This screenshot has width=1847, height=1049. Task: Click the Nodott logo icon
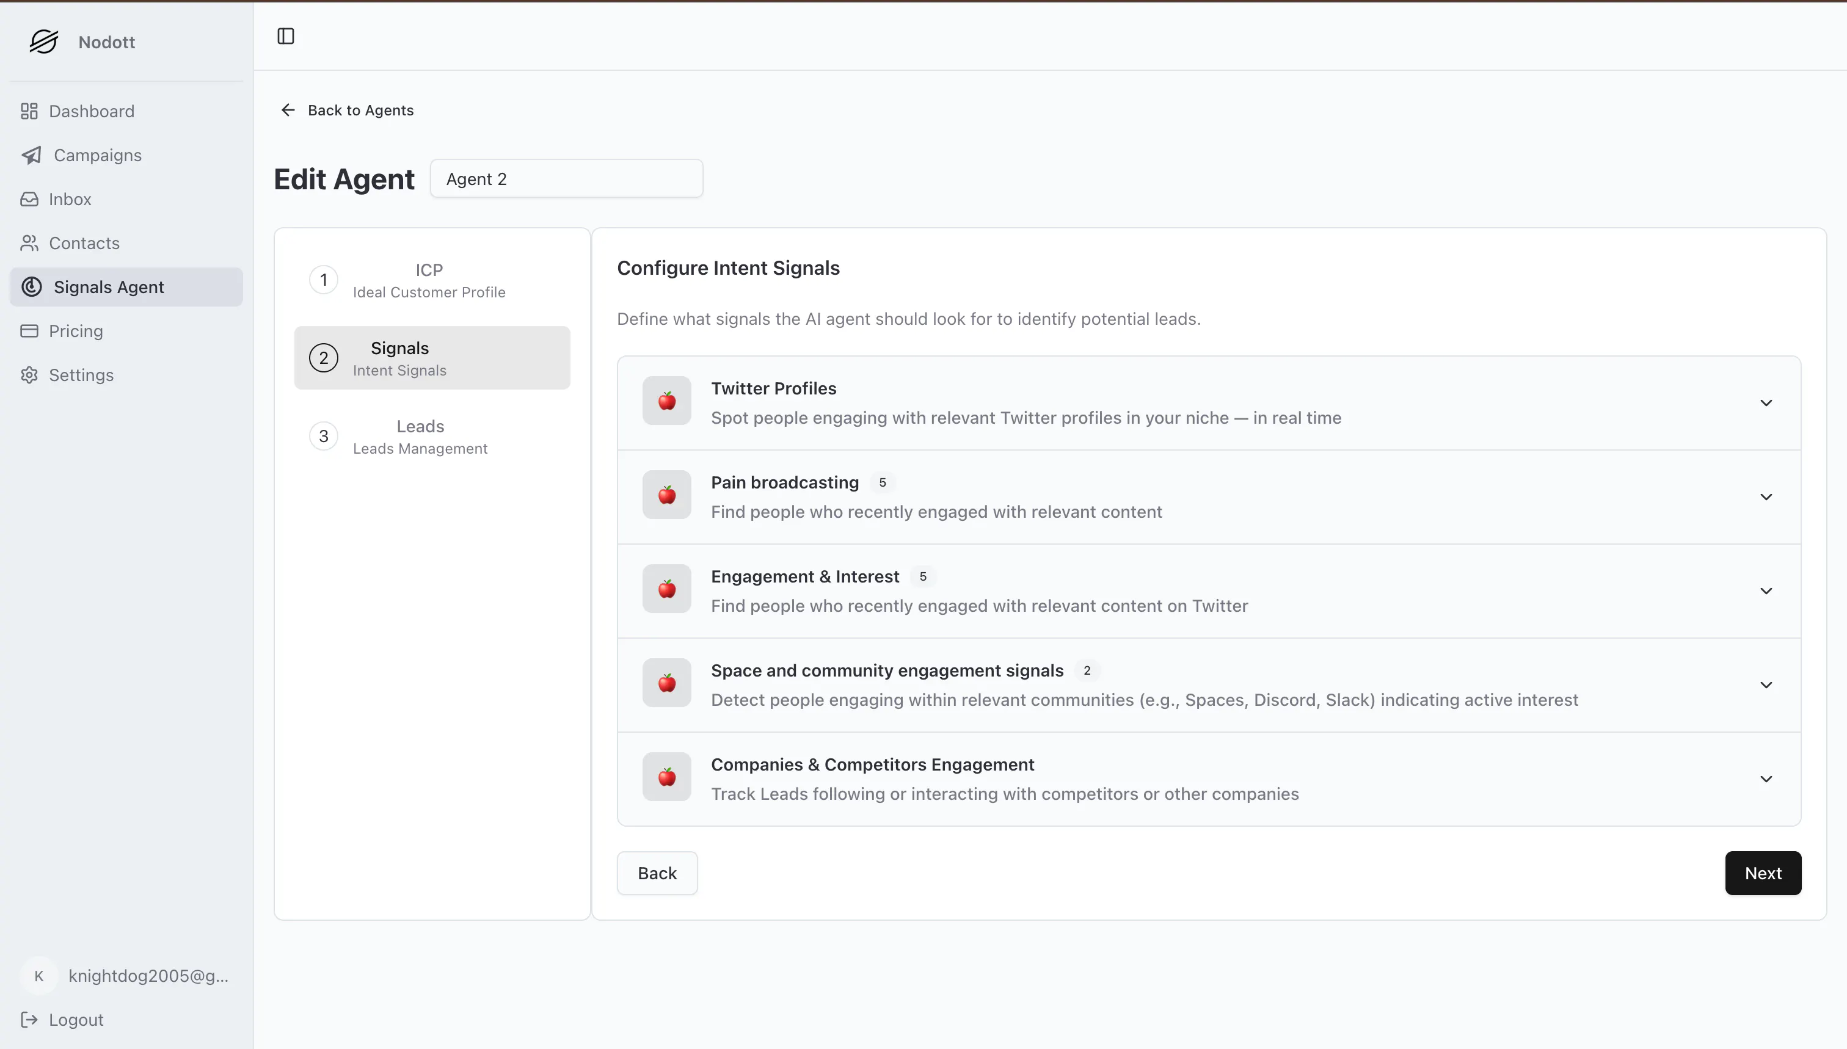43,42
